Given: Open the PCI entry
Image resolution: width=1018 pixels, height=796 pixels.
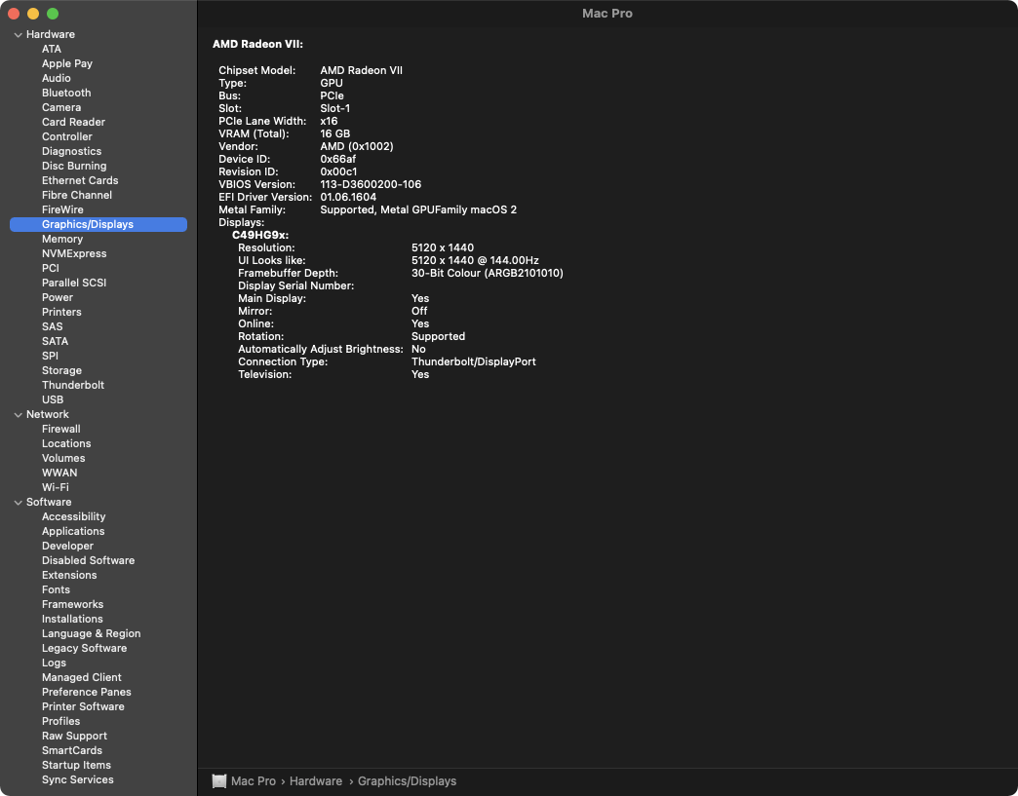Looking at the screenshot, I should pyautogui.click(x=50, y=268).
